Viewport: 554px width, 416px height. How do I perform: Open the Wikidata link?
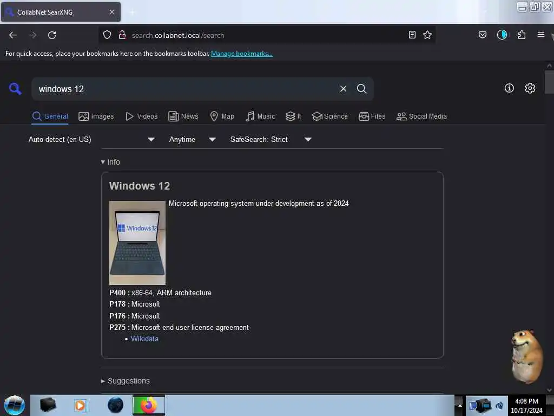144,339
